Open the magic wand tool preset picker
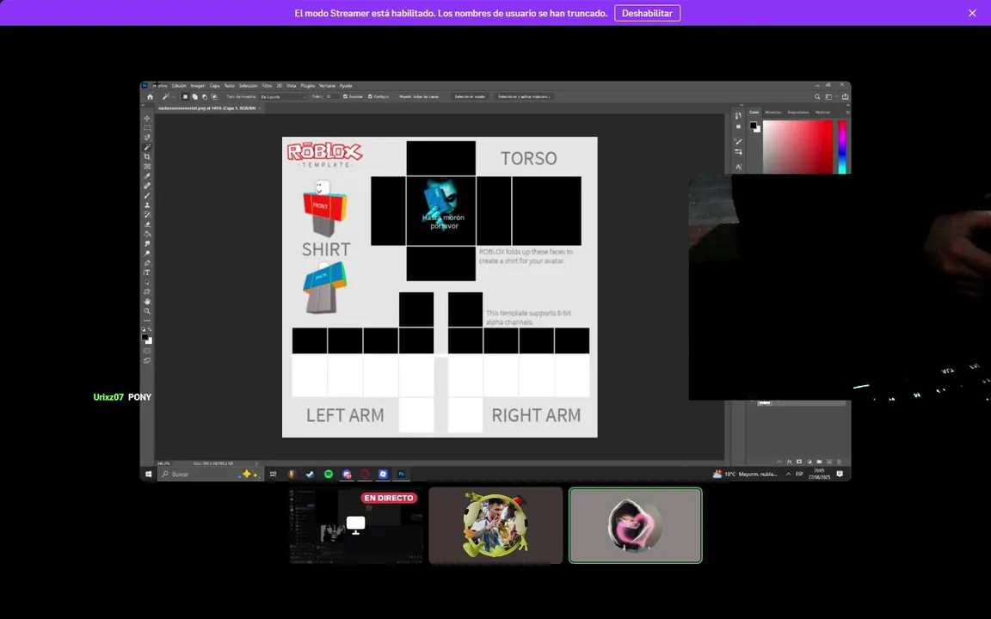This screenshot has height=619, width=991. (x=173, y=96)
